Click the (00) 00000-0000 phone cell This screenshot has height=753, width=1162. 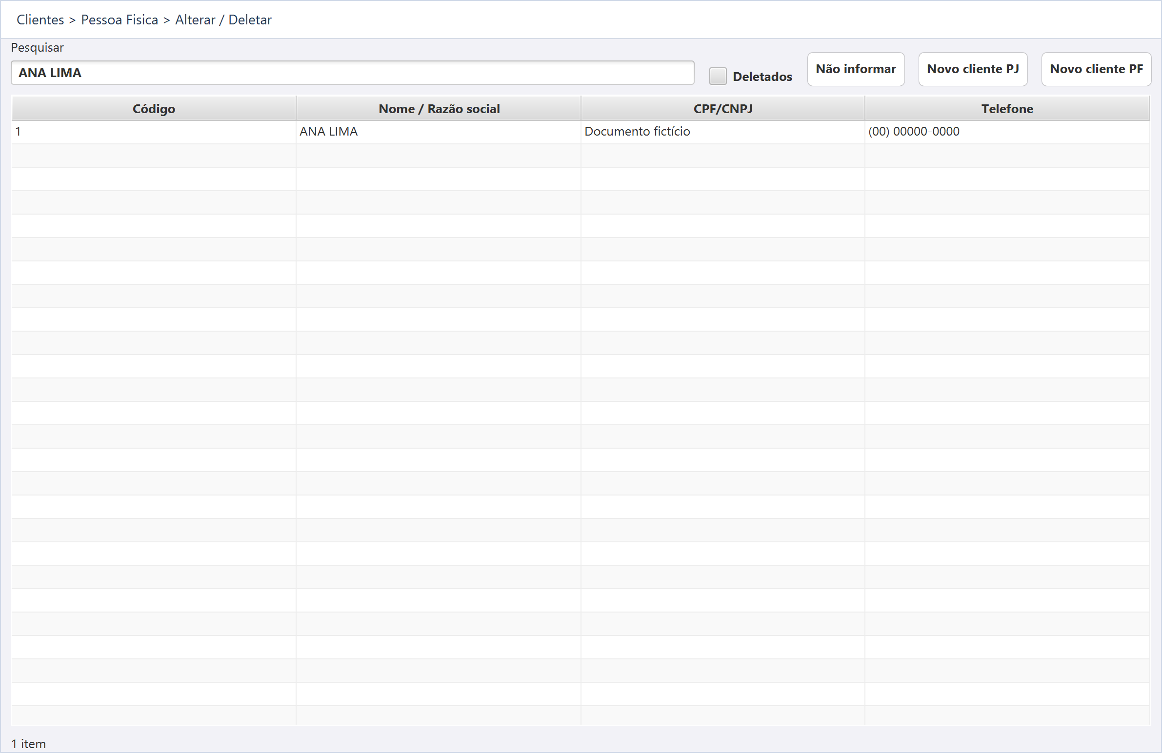click(1007, 132)
